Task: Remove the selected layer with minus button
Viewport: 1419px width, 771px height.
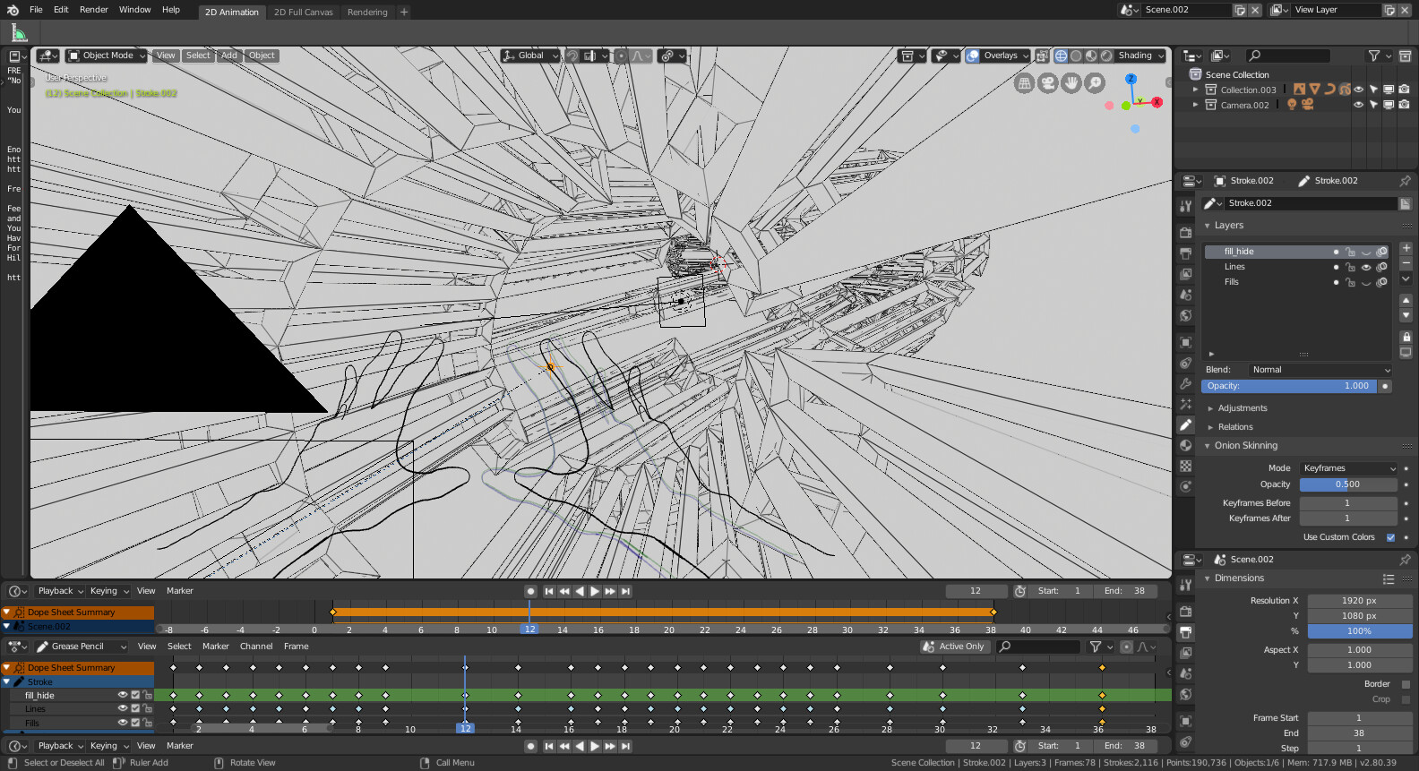Action: click(x=1406, y=263)
